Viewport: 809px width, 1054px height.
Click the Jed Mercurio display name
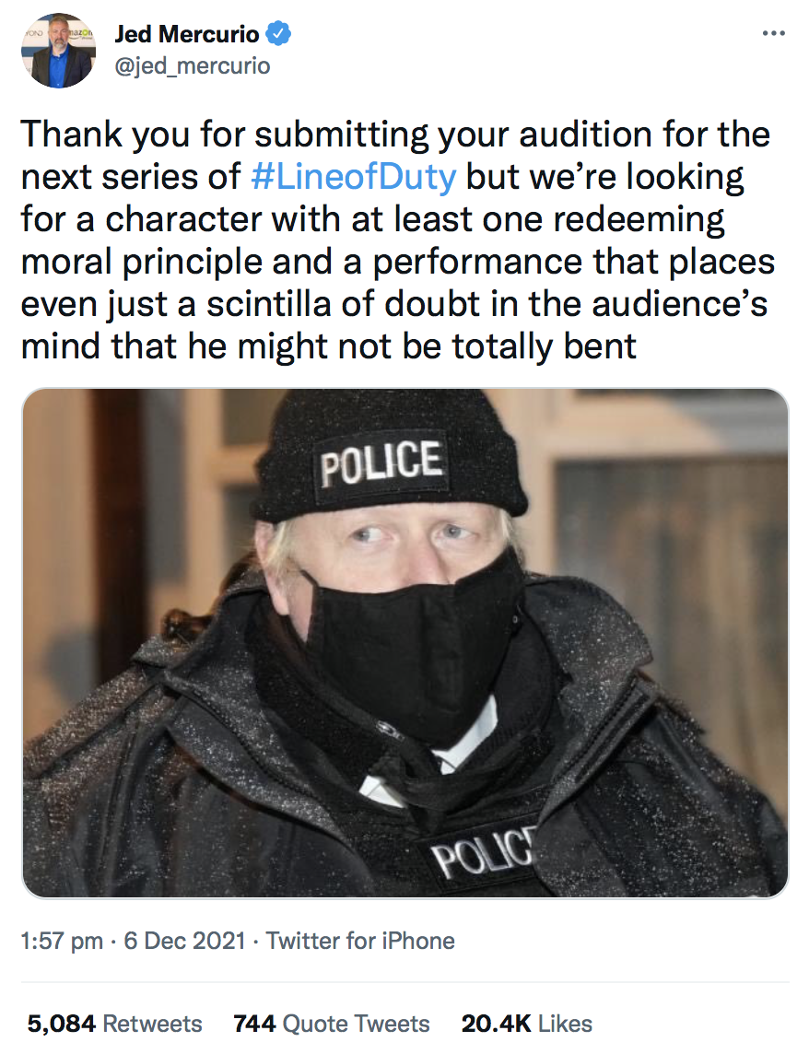tap(187, 35)
